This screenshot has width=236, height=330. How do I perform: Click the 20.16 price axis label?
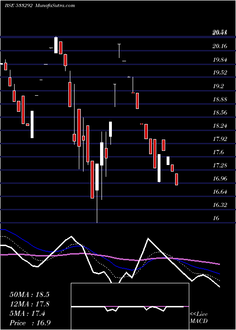pos(220,46)
